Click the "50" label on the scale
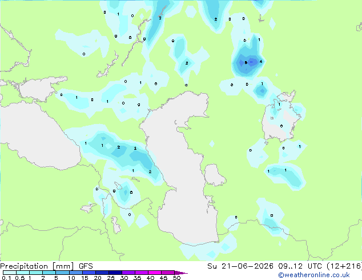Image resolution: width=362 pixels, height=280 pixels. 176,278
